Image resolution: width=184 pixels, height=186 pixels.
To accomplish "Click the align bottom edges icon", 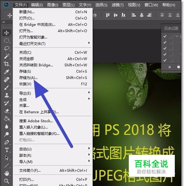I will tap(123, 15).
